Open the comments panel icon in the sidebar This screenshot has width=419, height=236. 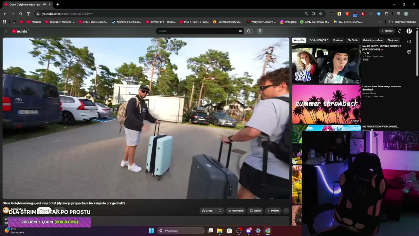tap(409, 52)
